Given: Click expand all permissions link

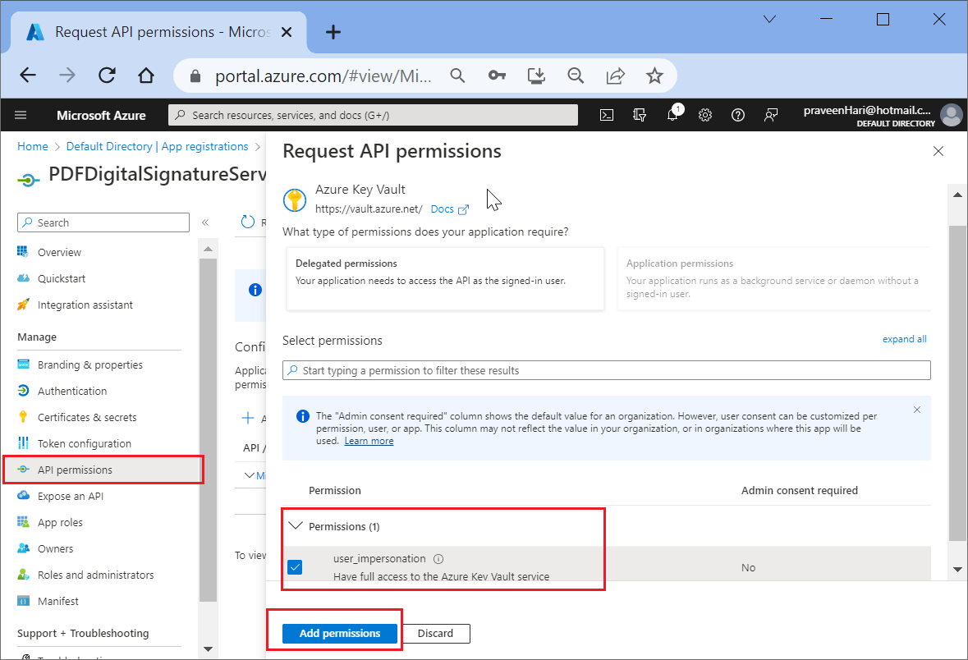Looking at the screenshot, I should 904,339.
